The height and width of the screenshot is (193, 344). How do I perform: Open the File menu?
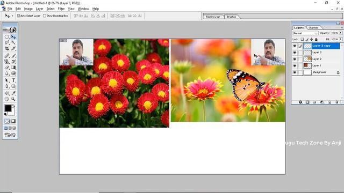click(10, 9)
